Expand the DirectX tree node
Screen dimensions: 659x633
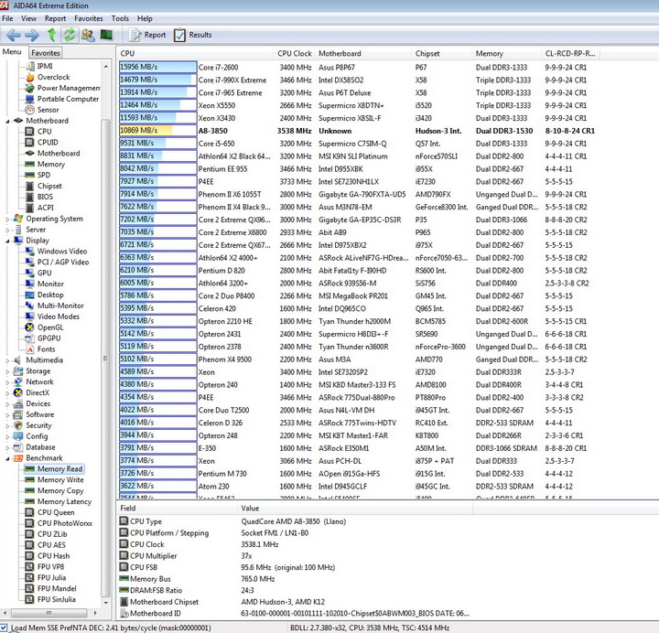click(x=7, y=393)
